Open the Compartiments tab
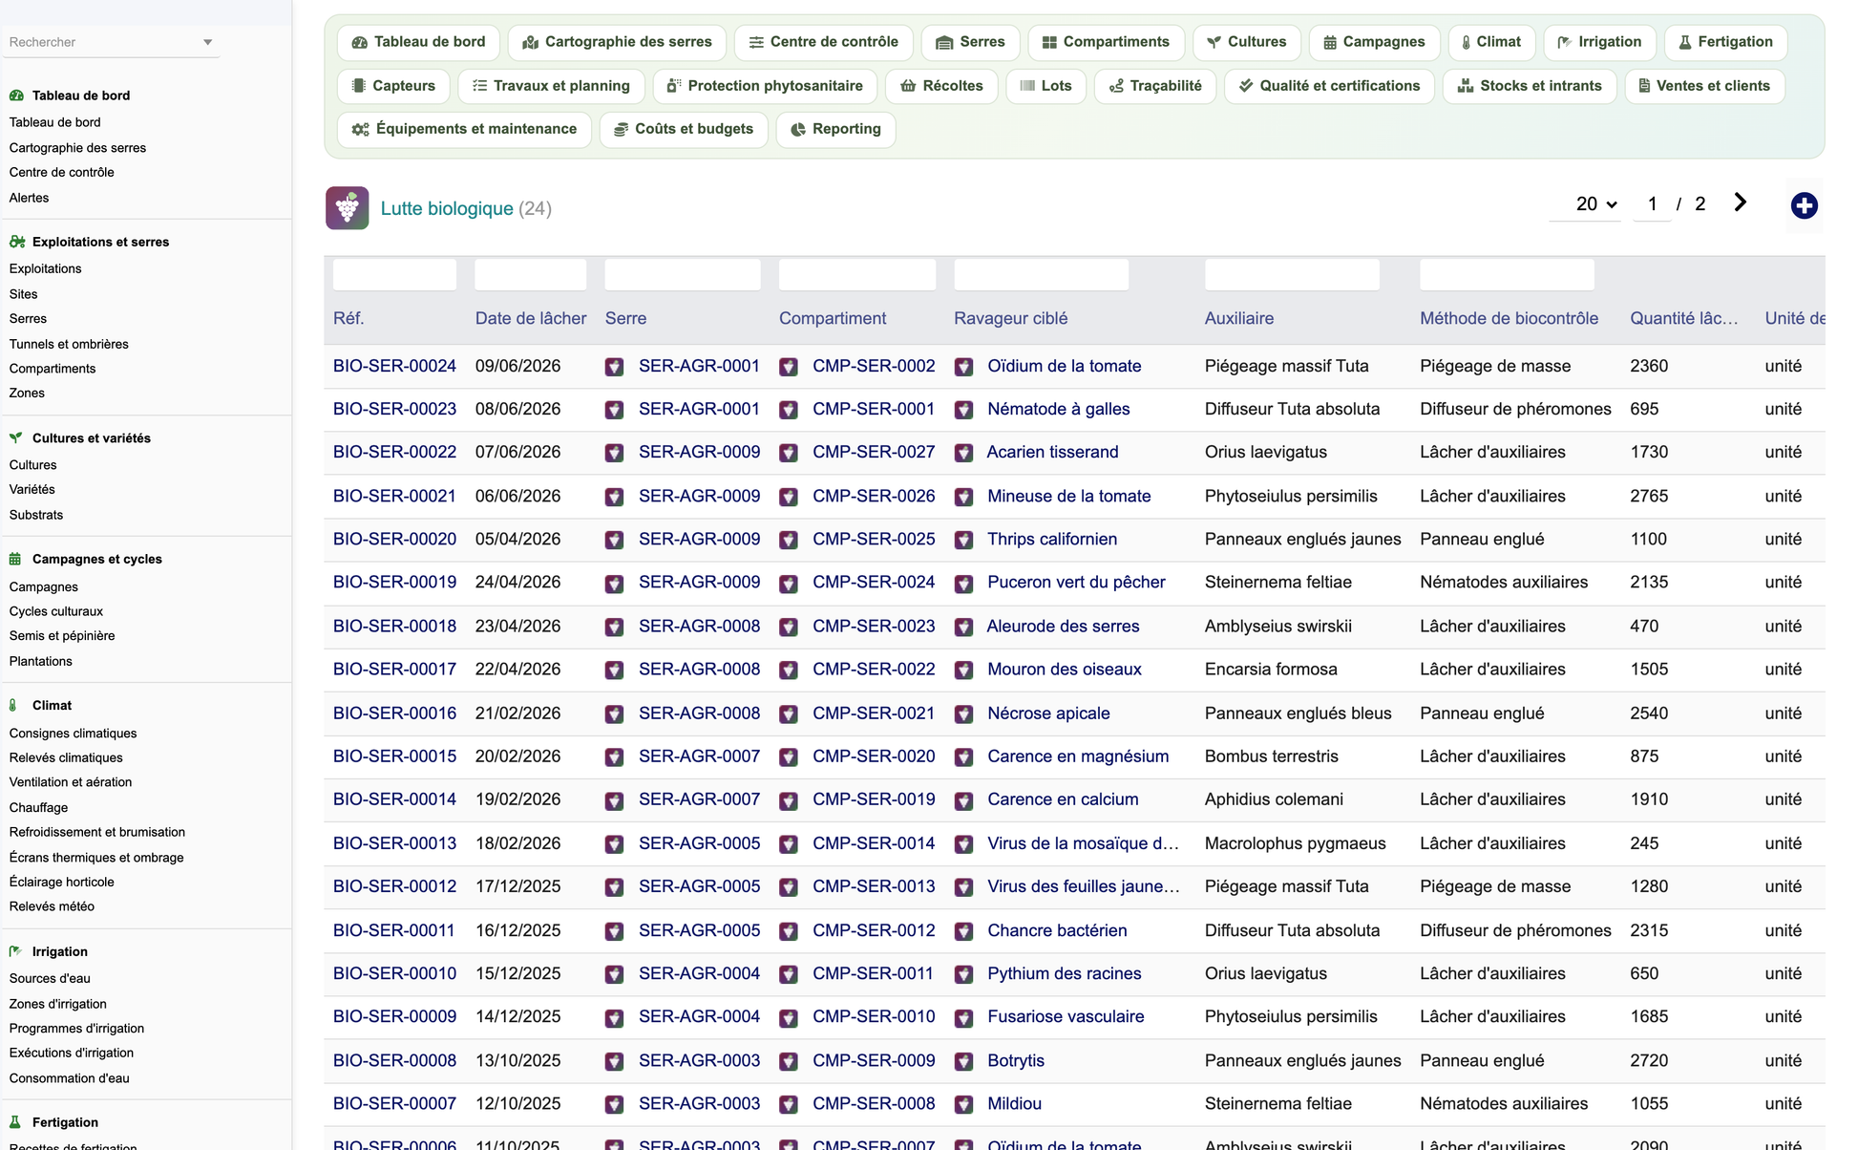This screenshot has height=1150, width=1858. click(x=1106, y=42)
